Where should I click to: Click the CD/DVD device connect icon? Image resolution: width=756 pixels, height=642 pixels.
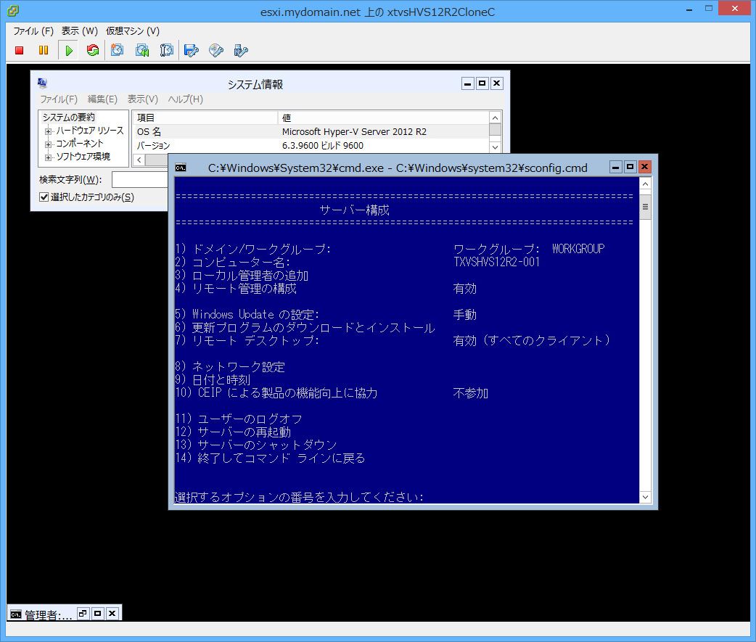(216, 50)
